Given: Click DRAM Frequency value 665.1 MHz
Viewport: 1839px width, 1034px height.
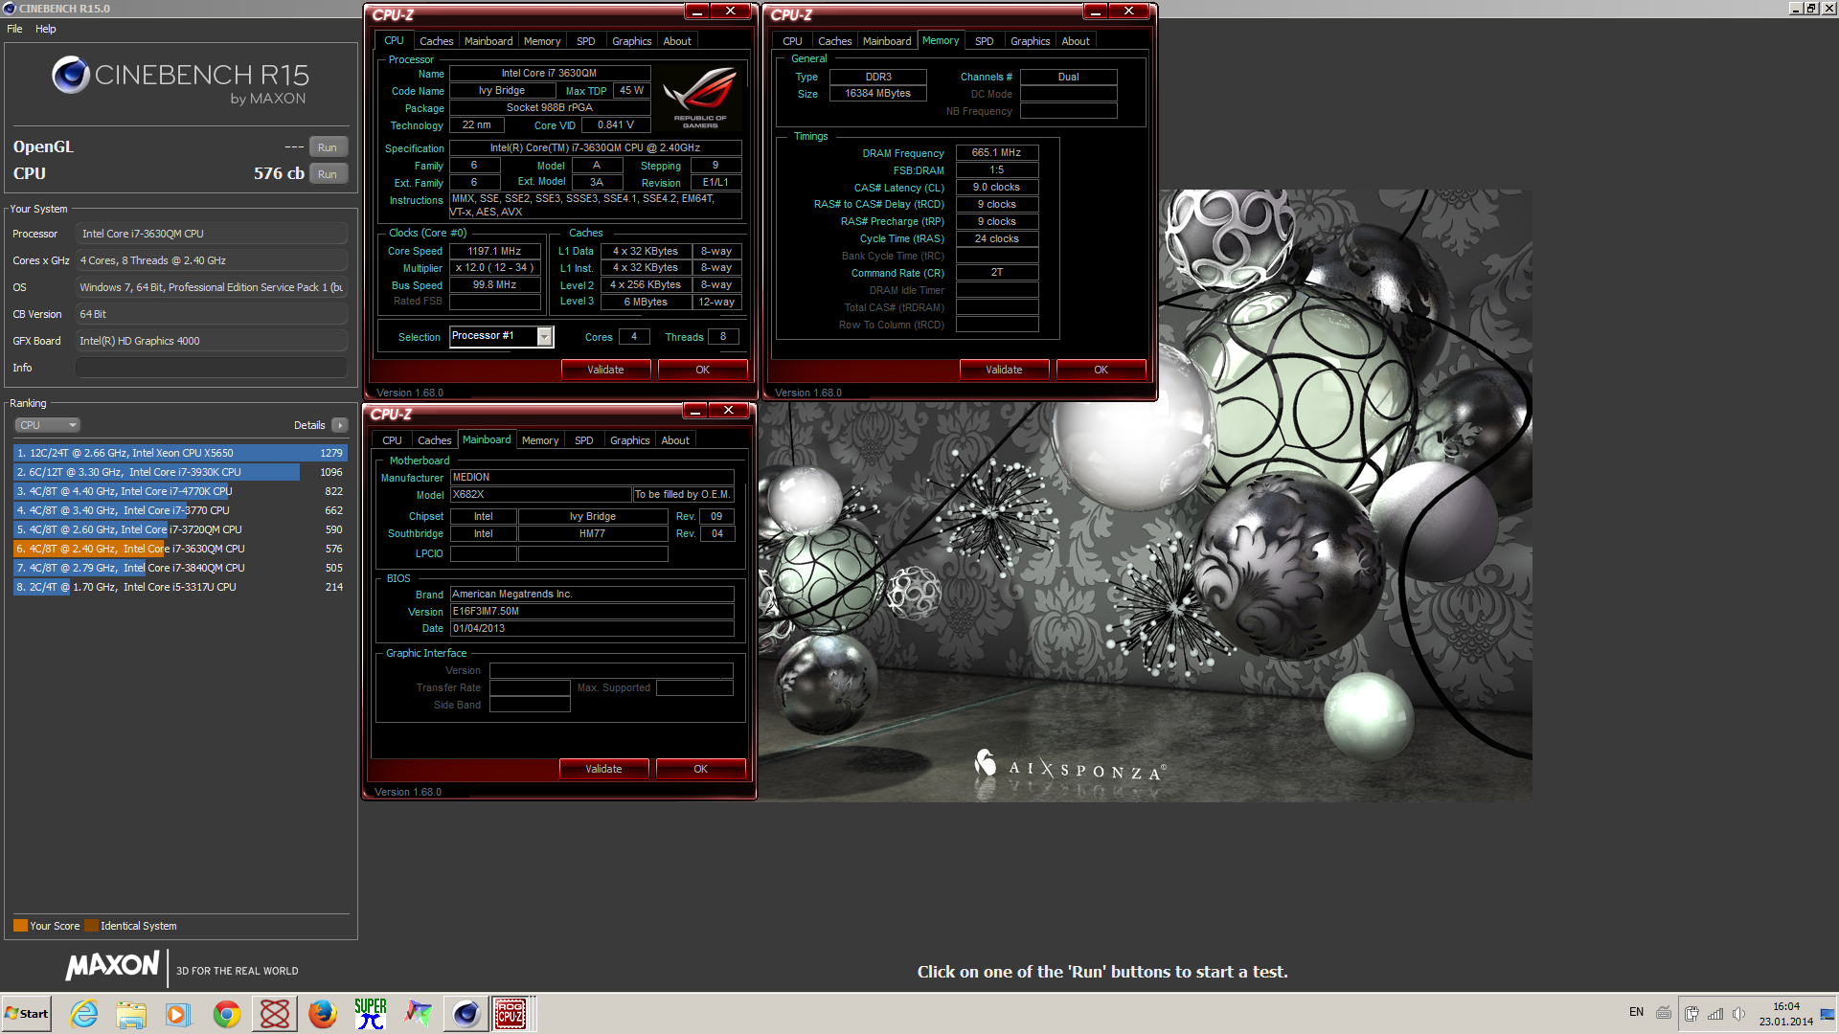Looking at the screenshot, I should (x=997, y=153).
